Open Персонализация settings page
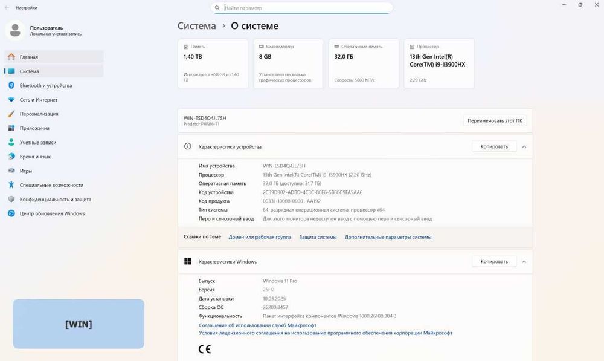This screenshot has height=361, width=604. (54, 114)
